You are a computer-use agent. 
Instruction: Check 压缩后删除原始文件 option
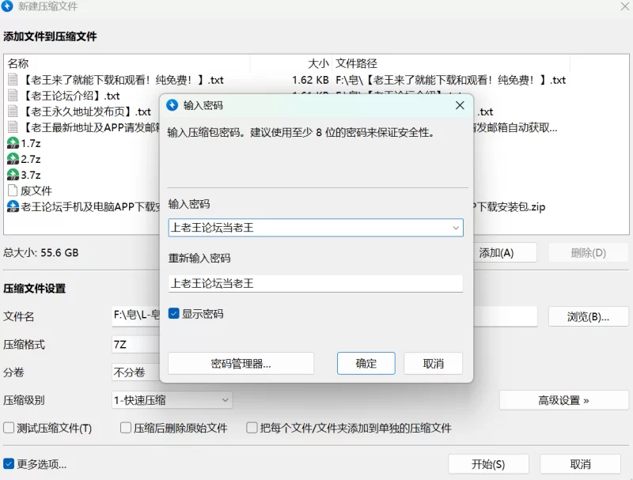tap(126, 428)
